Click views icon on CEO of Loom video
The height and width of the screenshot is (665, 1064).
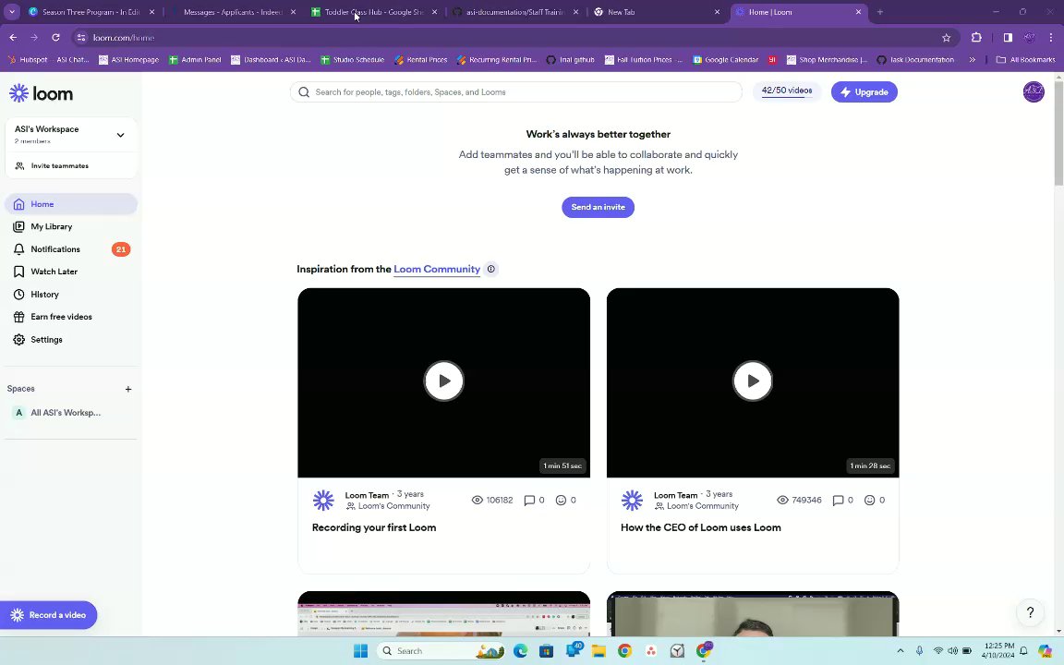[782, 500]
